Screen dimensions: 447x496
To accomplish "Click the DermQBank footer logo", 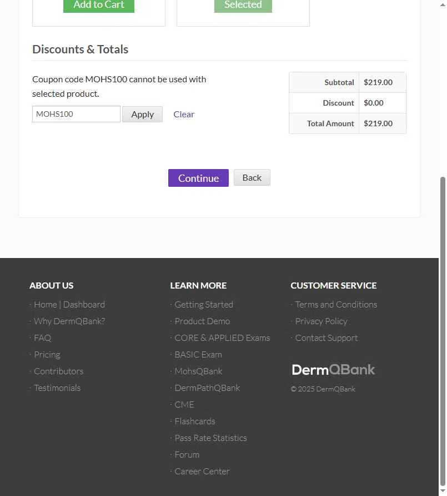I will pyautogui.click(x=333, y=370).
